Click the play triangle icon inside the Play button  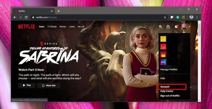click(24, 85)
